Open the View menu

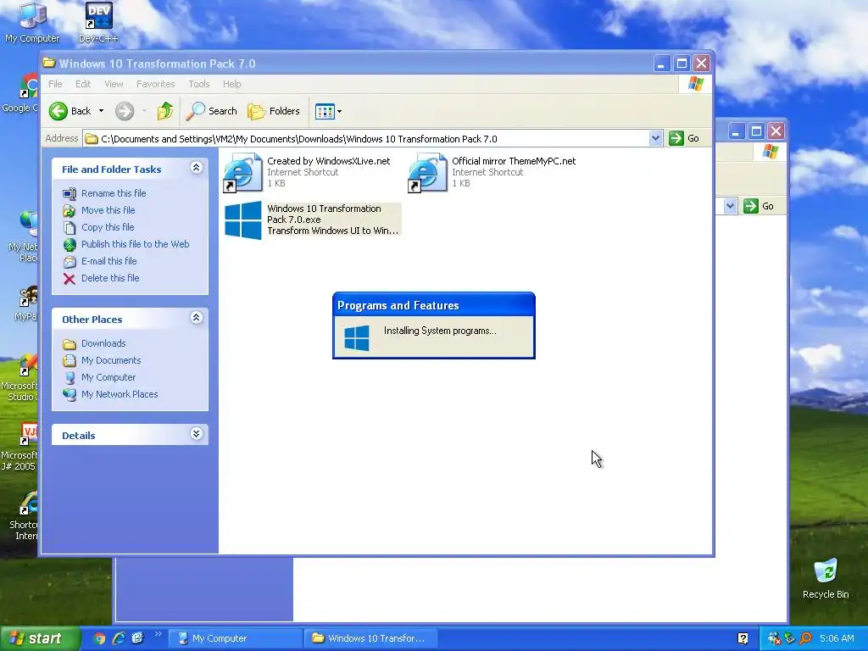114,84
